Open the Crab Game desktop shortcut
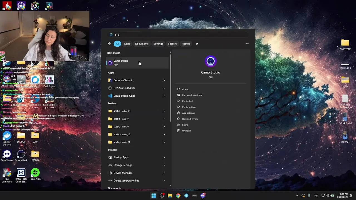 [x=49, y=82]
